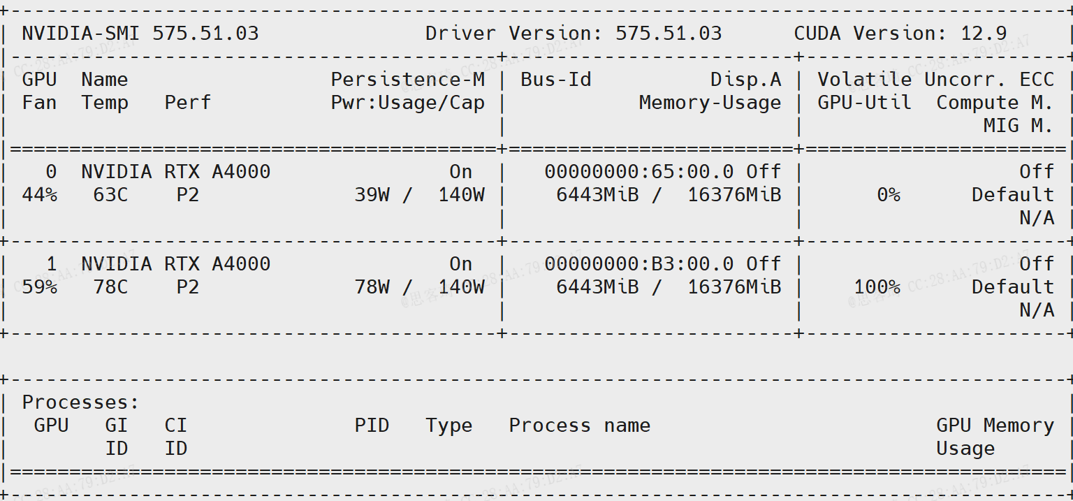
Task: Click the "Processes:" section title
Action: click(81, 402)
